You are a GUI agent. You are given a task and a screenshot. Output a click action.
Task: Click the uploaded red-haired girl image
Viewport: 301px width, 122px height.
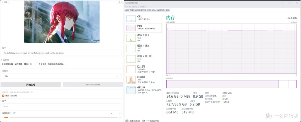pos(62,22)
